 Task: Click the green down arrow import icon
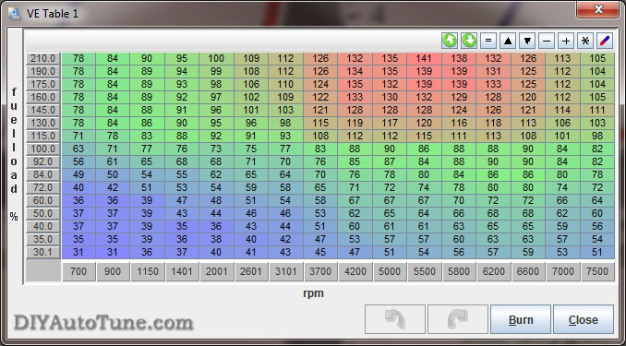469,41
